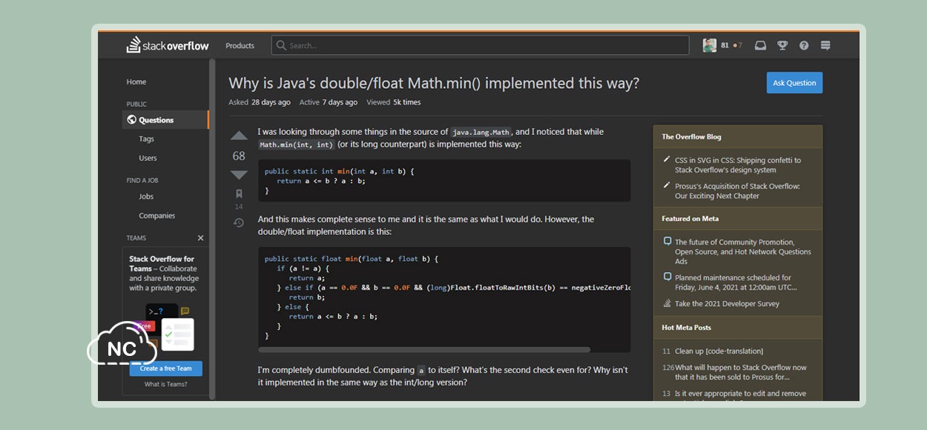Open the CSS in SVG in CSS blog post
Screen dimensions: 927x430
[738, 165]
